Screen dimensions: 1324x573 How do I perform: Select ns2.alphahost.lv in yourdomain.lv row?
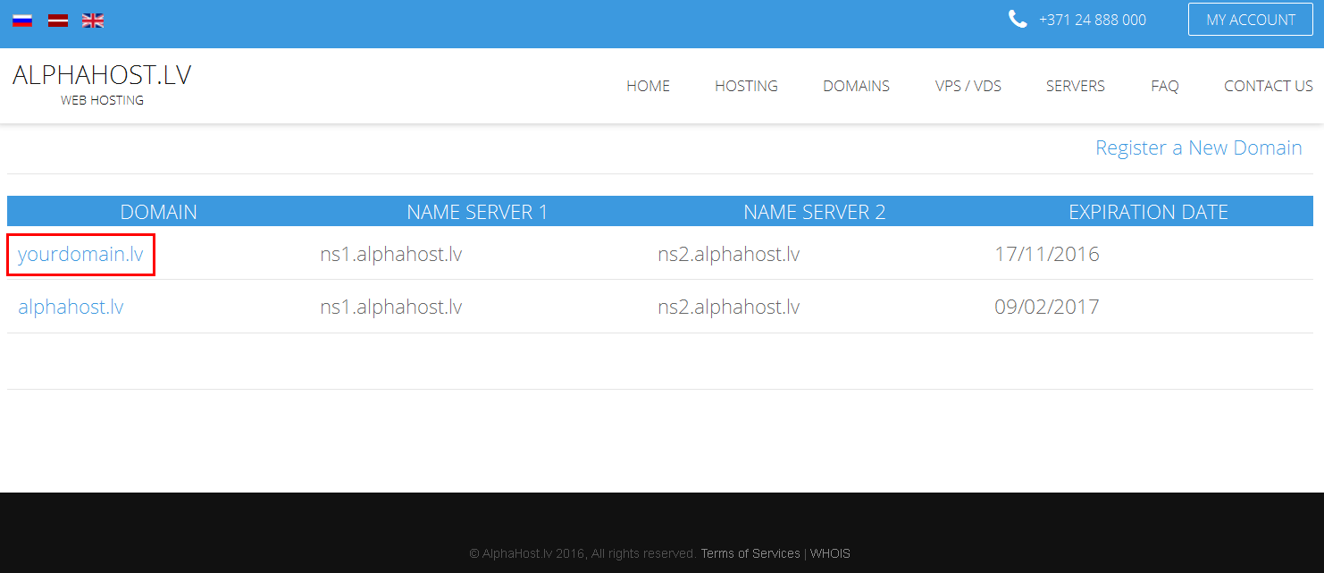pyautogui.click(x=729, y=254)
